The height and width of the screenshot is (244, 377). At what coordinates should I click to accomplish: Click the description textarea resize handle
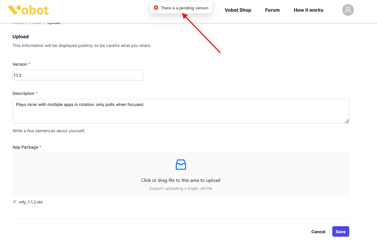347,121
